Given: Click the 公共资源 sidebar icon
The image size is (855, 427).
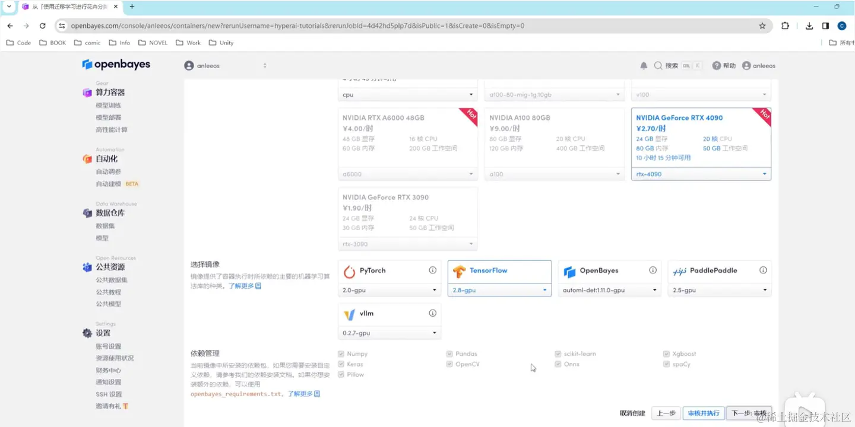Looking at the screenshot, I should pos(87,267).
